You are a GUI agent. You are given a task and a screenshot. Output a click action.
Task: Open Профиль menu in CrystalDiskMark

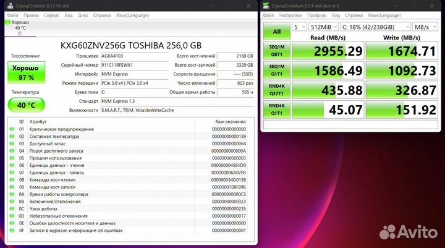[x=316, y=15]
